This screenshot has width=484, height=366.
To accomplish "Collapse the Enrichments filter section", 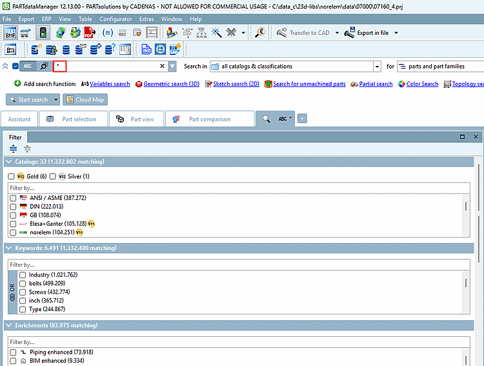I will pos(8,325).
